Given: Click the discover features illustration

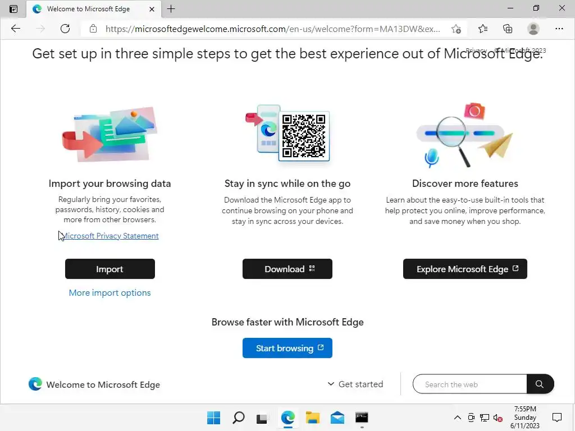Looking at the screenshot, I should [x=464, y=135].
